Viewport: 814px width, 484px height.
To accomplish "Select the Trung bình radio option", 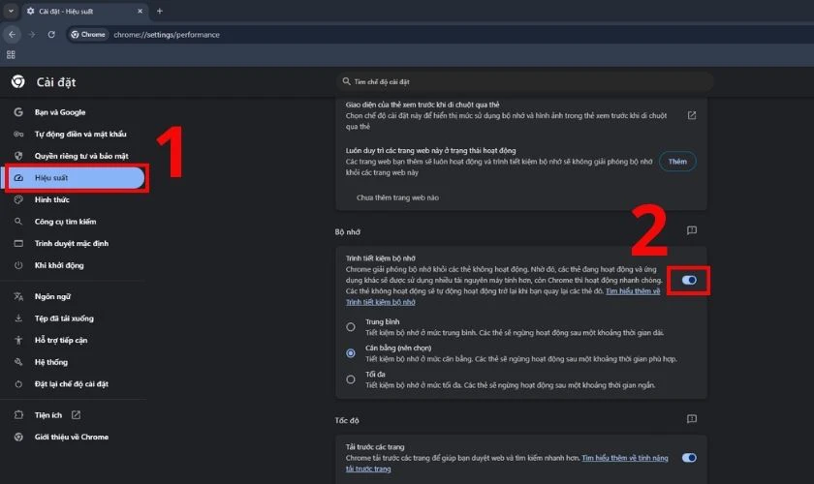I will [351, 326].
